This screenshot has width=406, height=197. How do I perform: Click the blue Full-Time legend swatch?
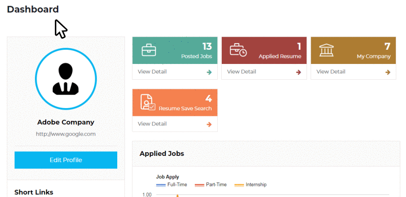point(161,185)
